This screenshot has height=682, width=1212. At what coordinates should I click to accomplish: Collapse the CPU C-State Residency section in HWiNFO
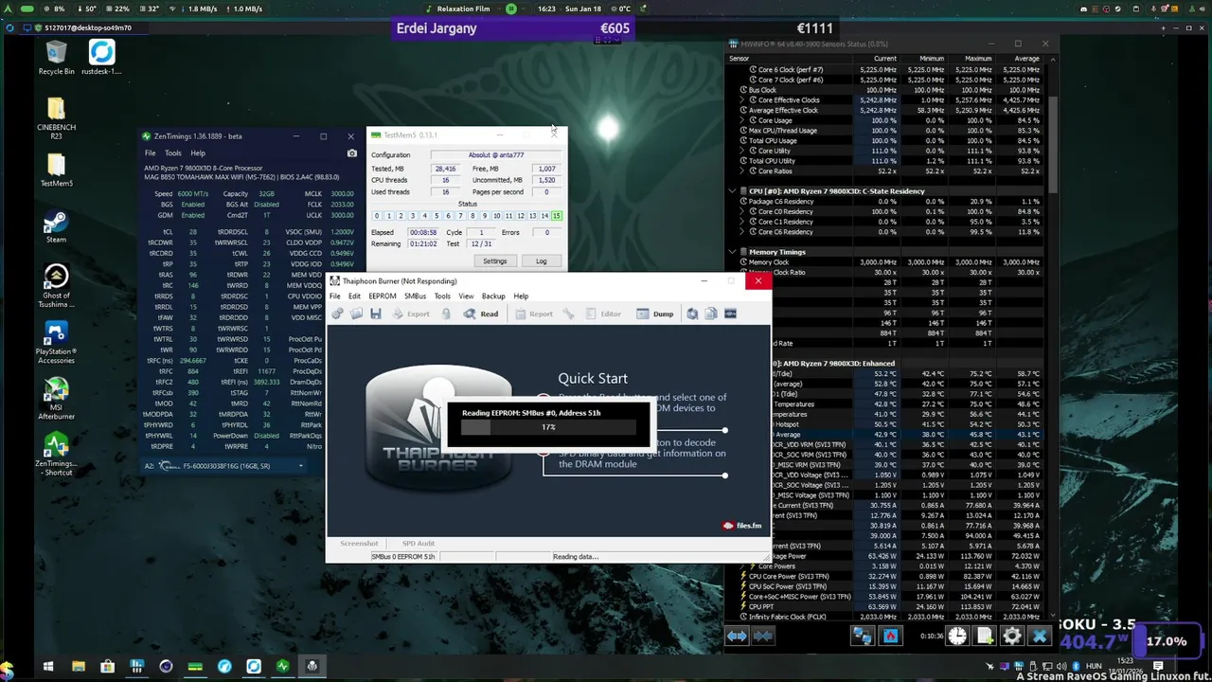click(732, 191)
